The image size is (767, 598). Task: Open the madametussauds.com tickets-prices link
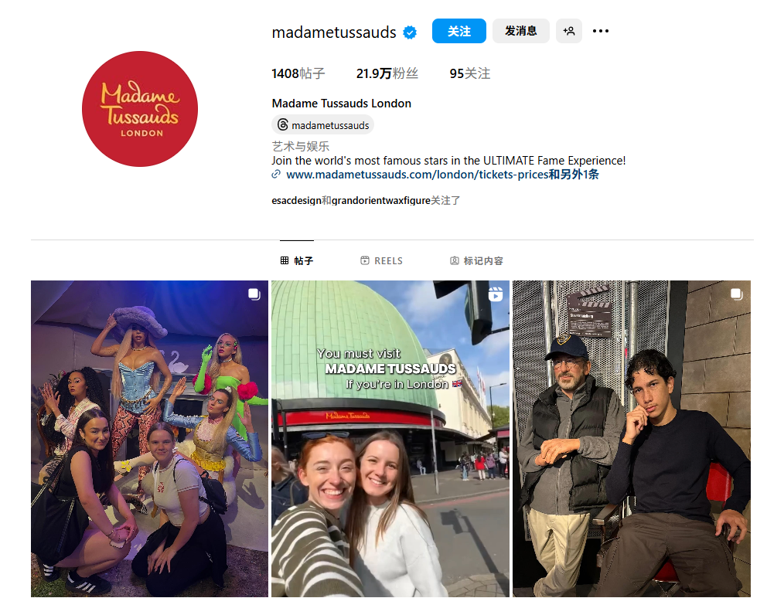coord(418,175)
